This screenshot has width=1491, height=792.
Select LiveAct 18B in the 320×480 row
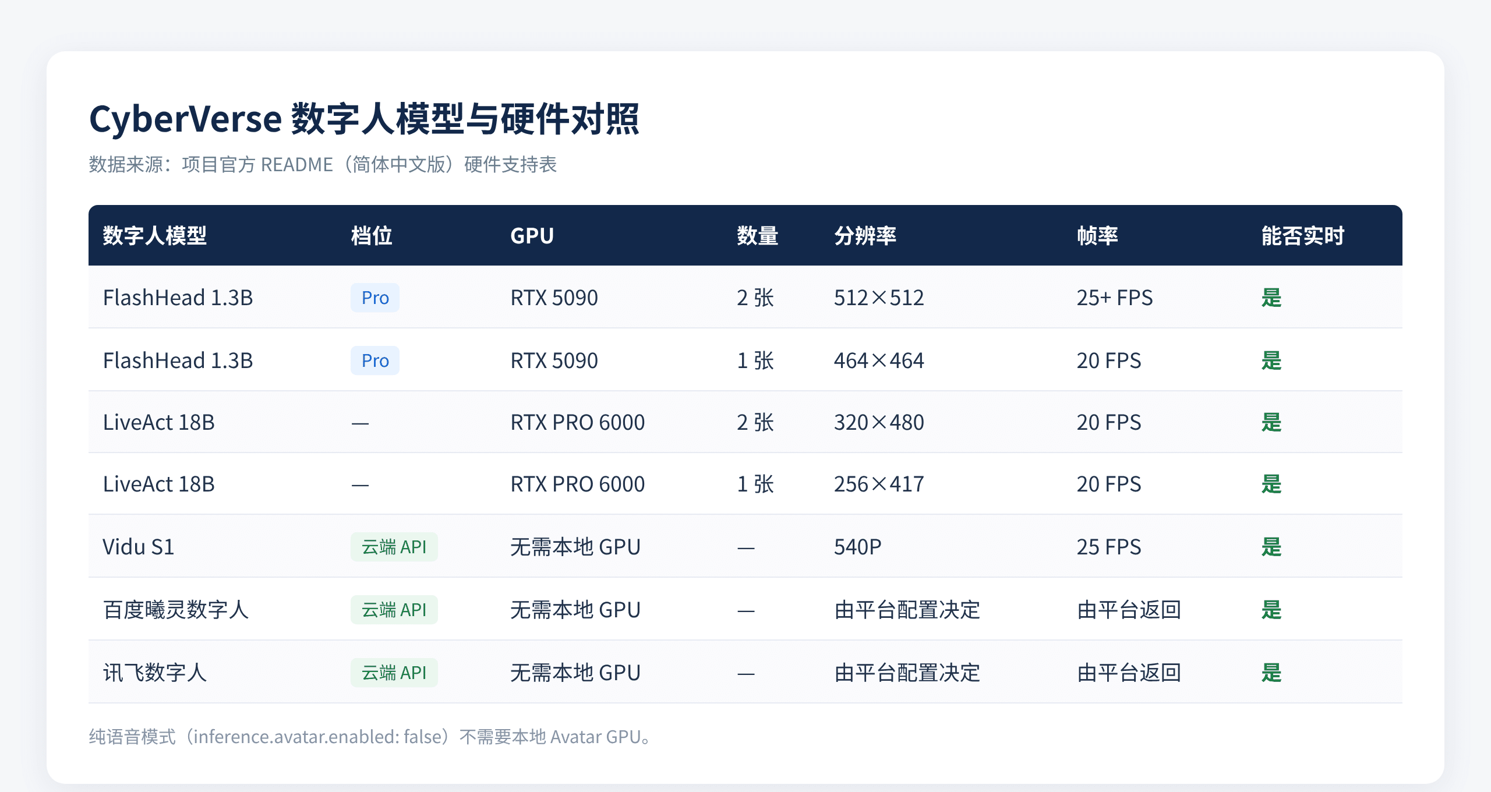point(158,422)
